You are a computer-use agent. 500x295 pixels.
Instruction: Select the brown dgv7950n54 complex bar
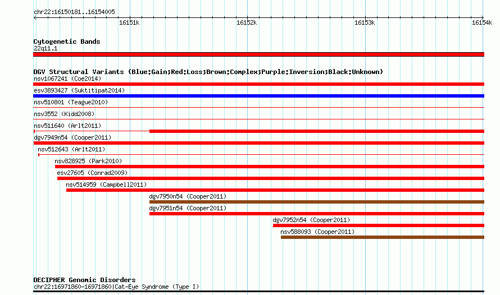point(317,202)
